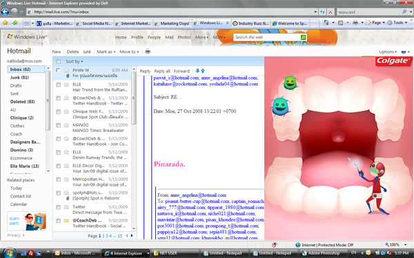Click the New message button
The width and height of the screenshot is (414, 258).
[57, 52]
